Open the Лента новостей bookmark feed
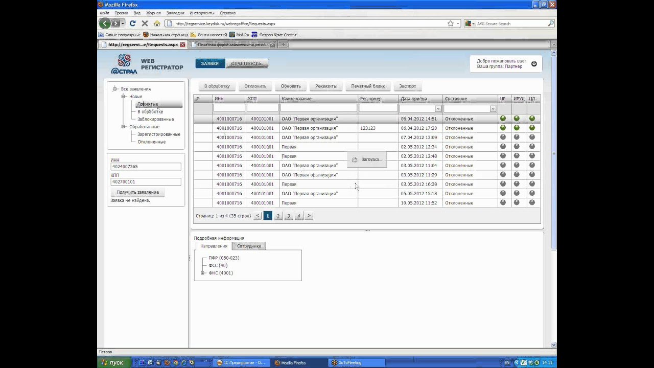The image size is (654, 368). [x=208, y=35]
